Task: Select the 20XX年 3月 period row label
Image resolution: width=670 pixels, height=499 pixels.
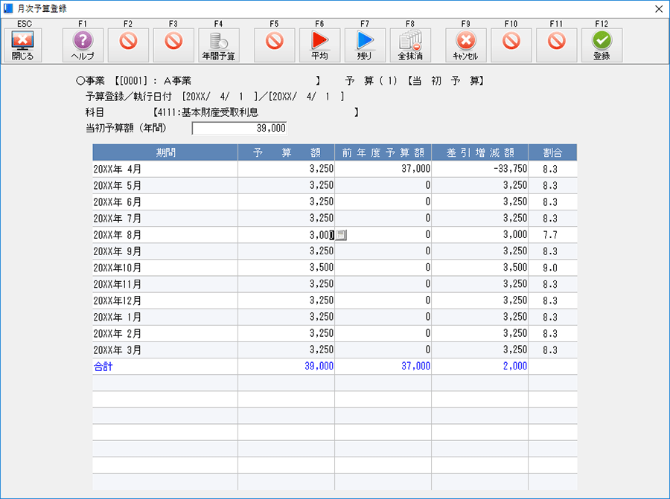Action: click(118, 350)
